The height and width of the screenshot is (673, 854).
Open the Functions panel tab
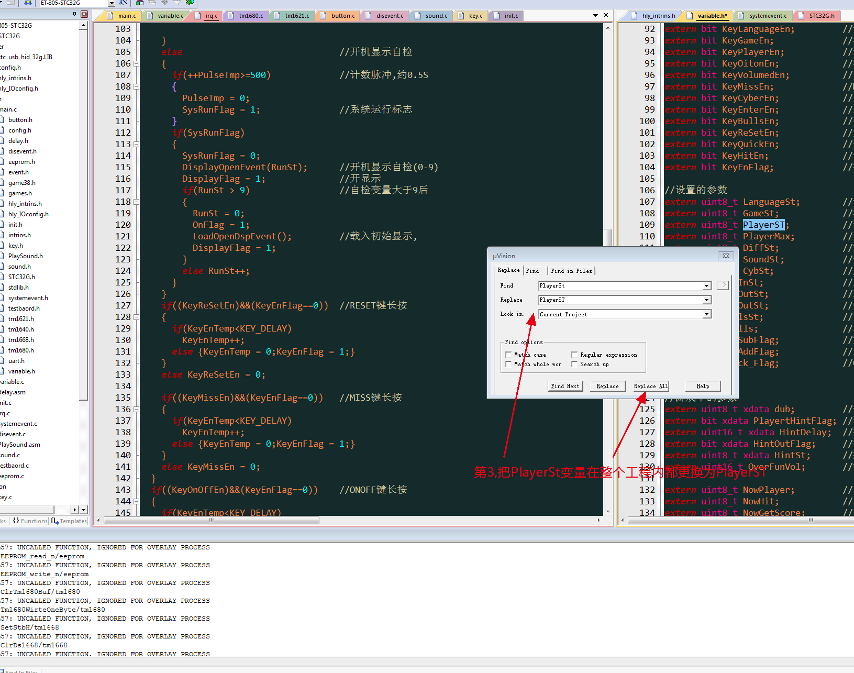pyautogui.click(x=30, y=521)
